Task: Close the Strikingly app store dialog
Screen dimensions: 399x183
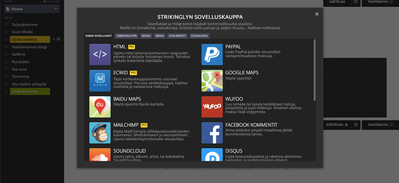Action: [317, 14]
